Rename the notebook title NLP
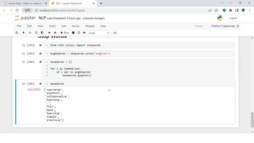Viewport: 254px width, 143px height. (x=42, y=18)
